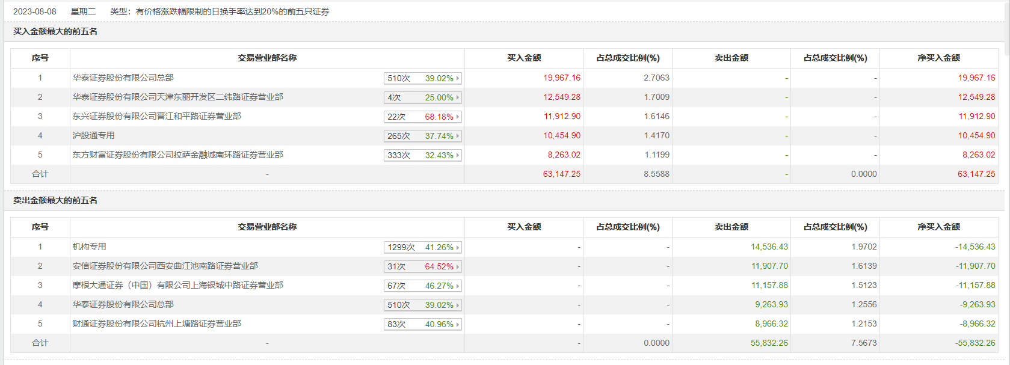Expand the 333次 32.43% stats badge
The height and width of the screenshot is (365, 1010).
[423, 155]
